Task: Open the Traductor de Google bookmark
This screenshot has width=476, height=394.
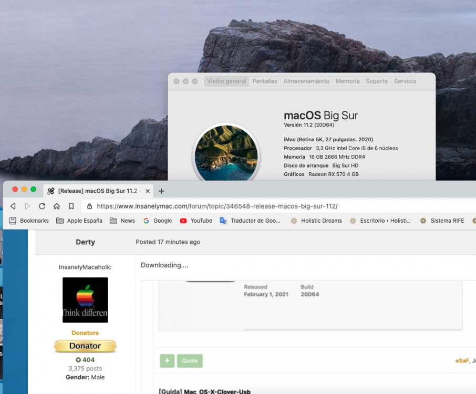Action: click(x=250, y=221)
